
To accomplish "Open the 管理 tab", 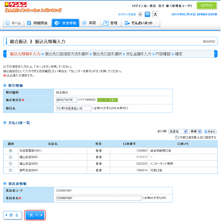I will [110, 23].
